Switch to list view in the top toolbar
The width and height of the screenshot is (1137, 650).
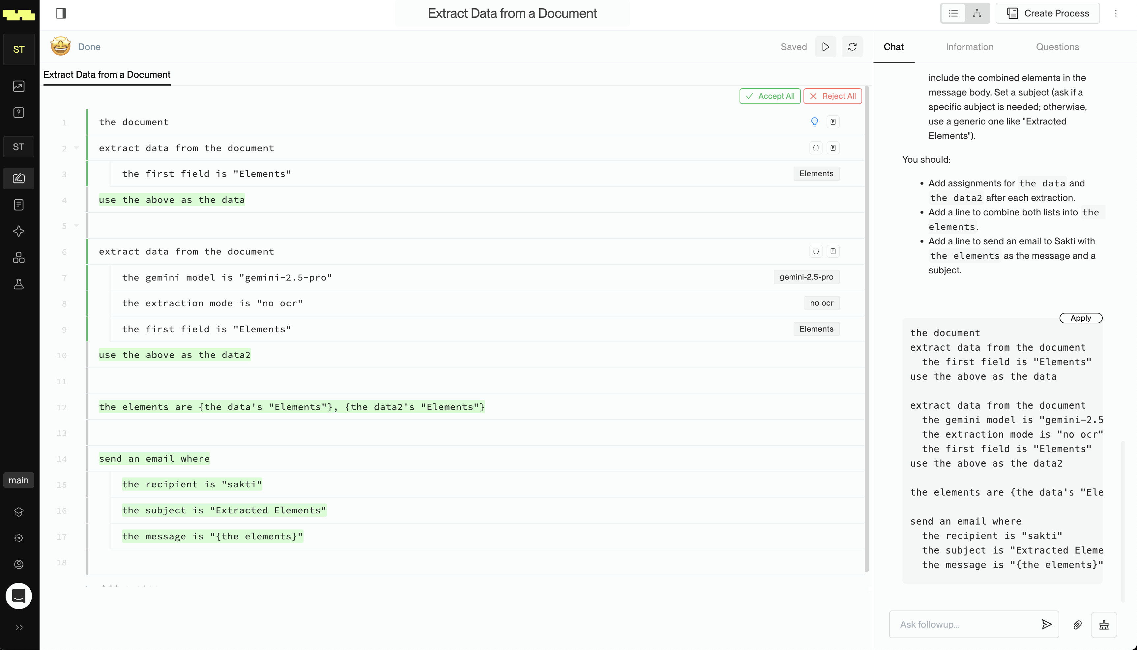click(x=953, y=13)
